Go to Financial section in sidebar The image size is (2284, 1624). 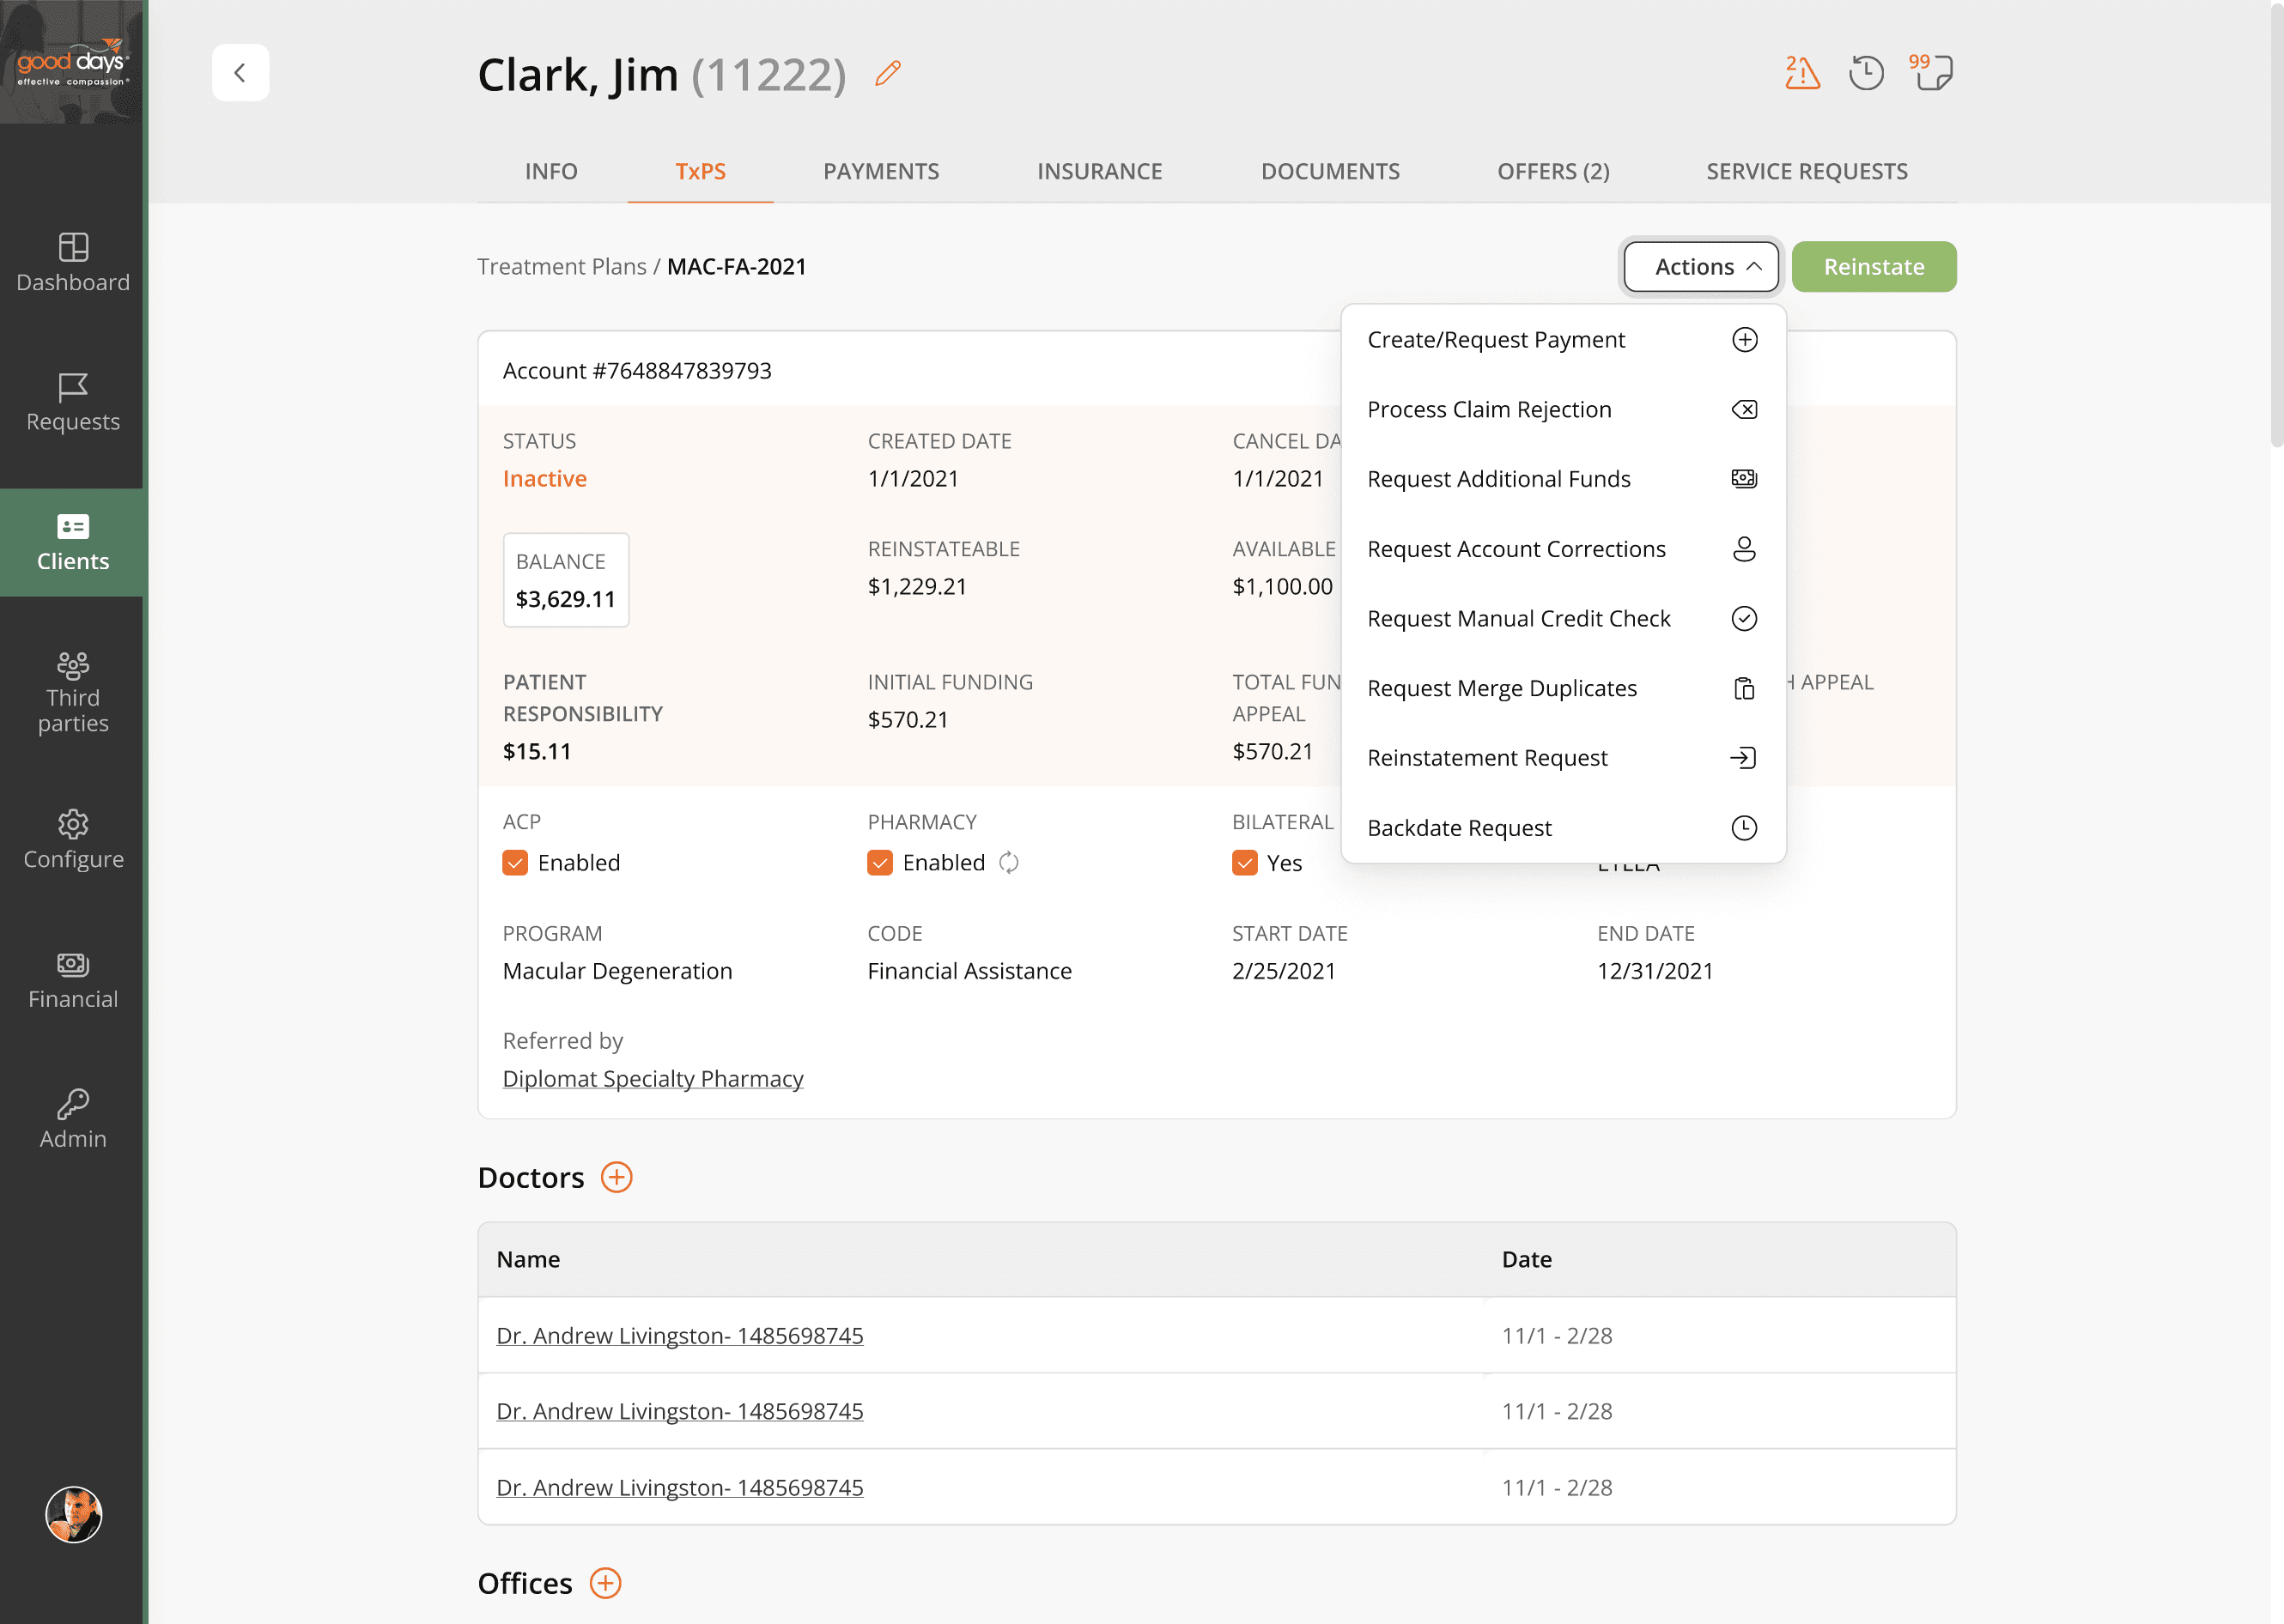(x=73, y=980)
